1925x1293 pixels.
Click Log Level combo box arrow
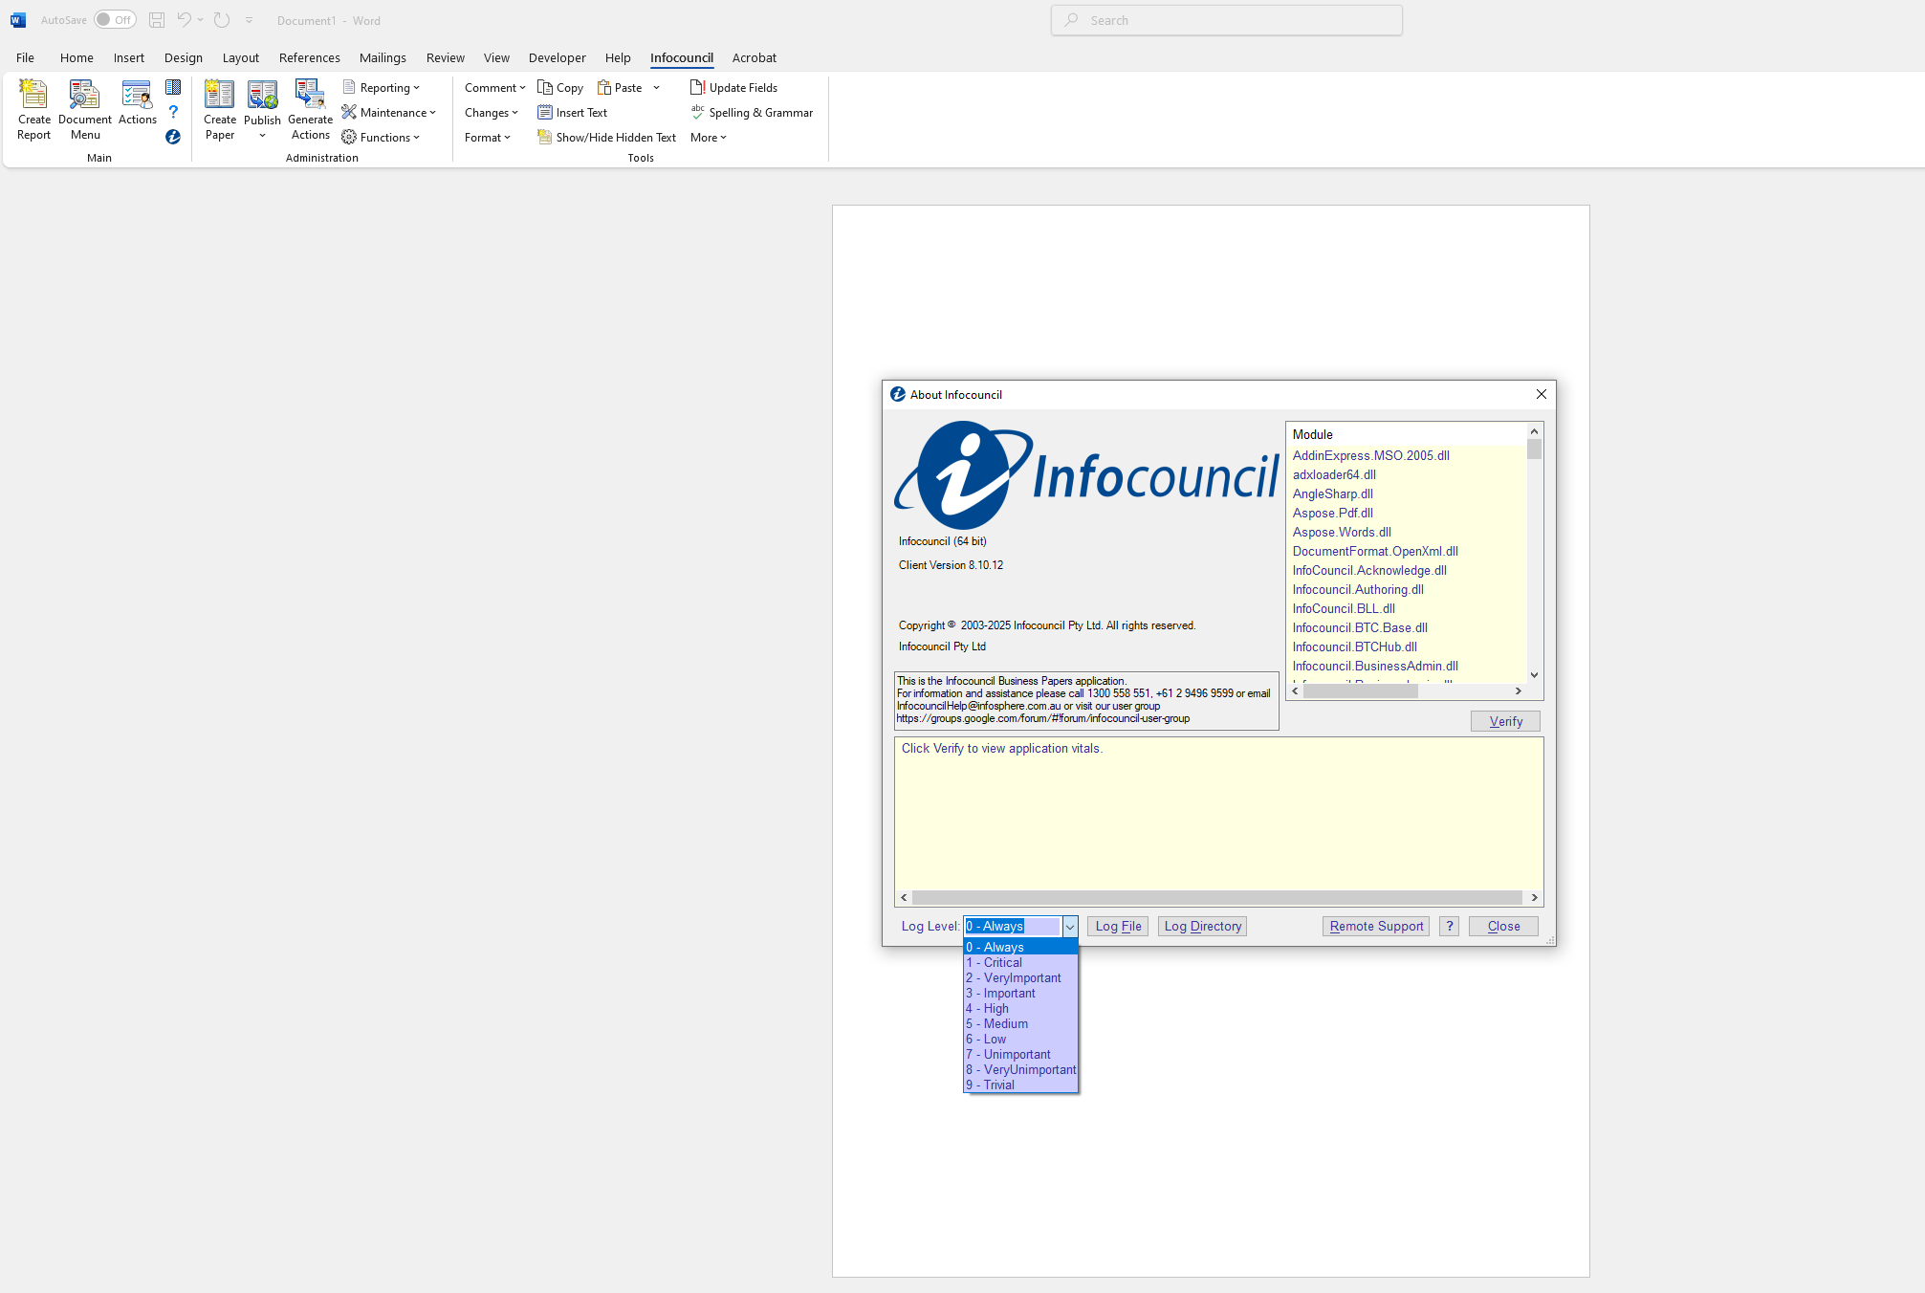[1069, 926]
